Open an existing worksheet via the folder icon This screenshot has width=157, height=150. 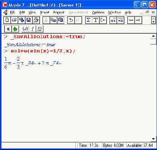click(x=14, y=20)
